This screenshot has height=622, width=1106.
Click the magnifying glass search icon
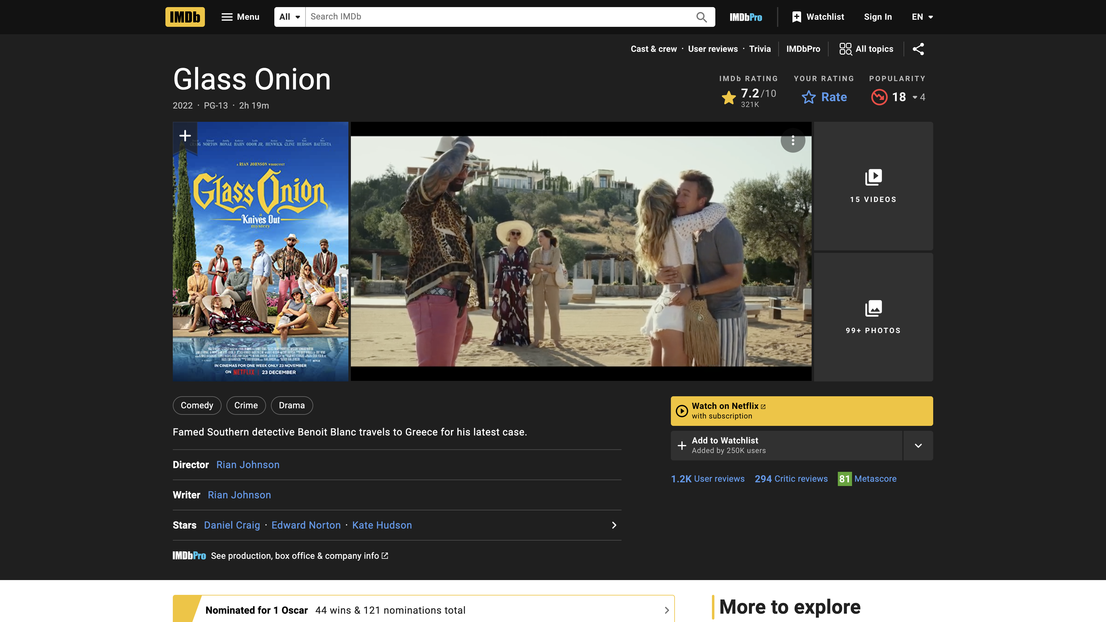tap(701, 17)
